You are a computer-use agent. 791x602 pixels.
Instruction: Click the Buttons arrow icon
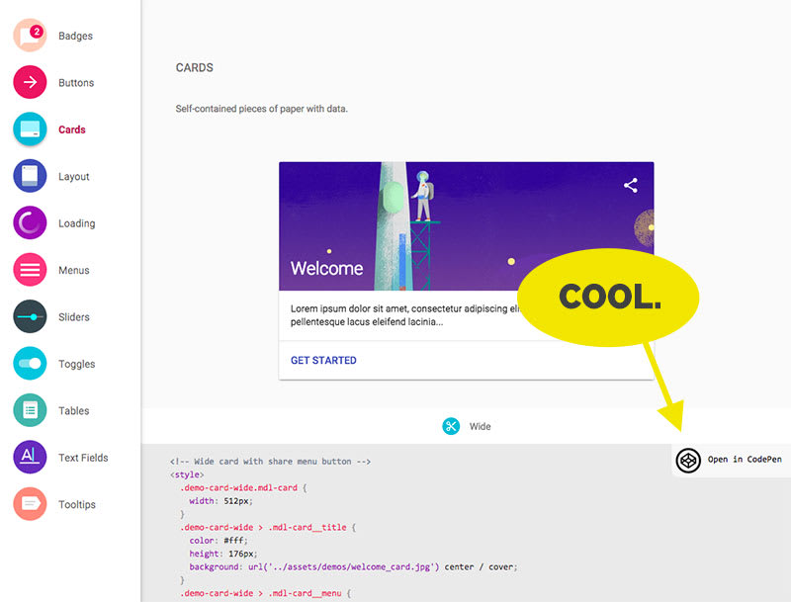click(x=29, y=82)
